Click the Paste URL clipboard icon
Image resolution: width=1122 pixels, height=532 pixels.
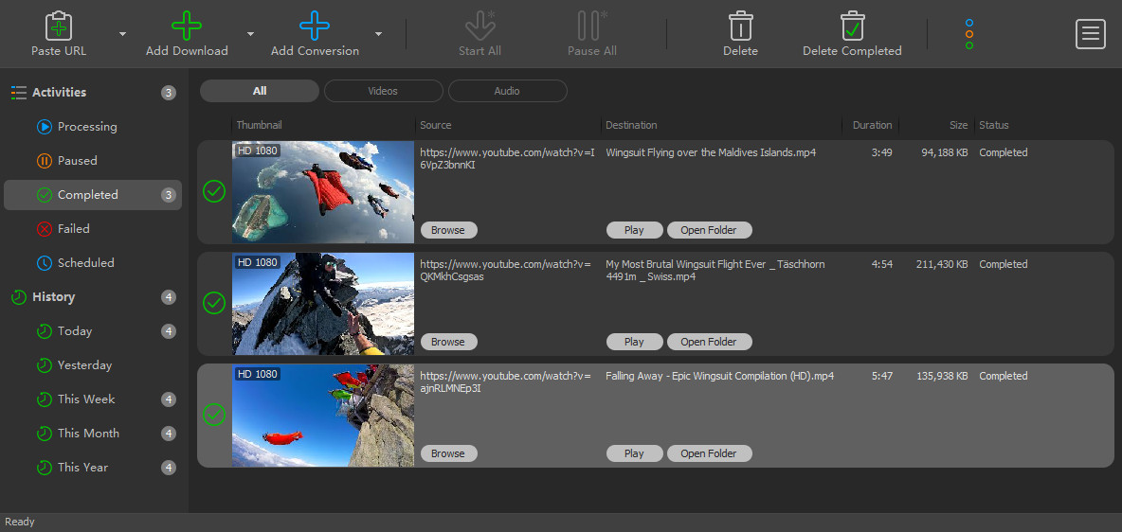pos(59,26)
